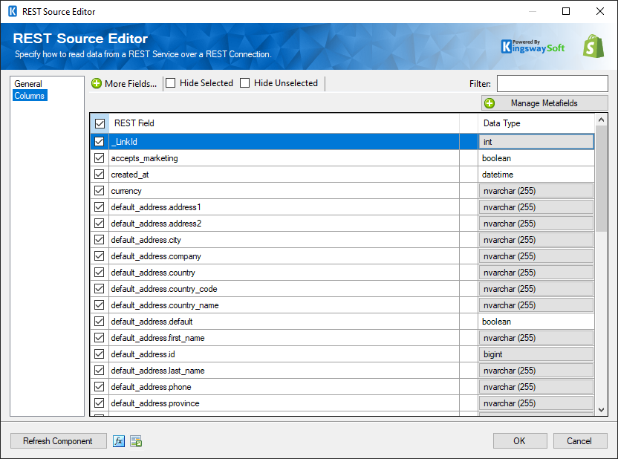Screen dimensions: 618x459
Task: Click the Cancel button
Action: click(580, 441)
